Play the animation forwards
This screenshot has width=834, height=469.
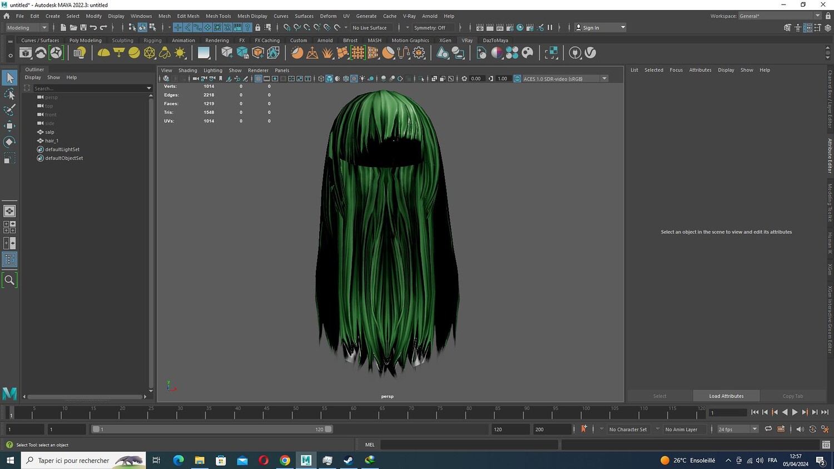(x=795, y=412)
